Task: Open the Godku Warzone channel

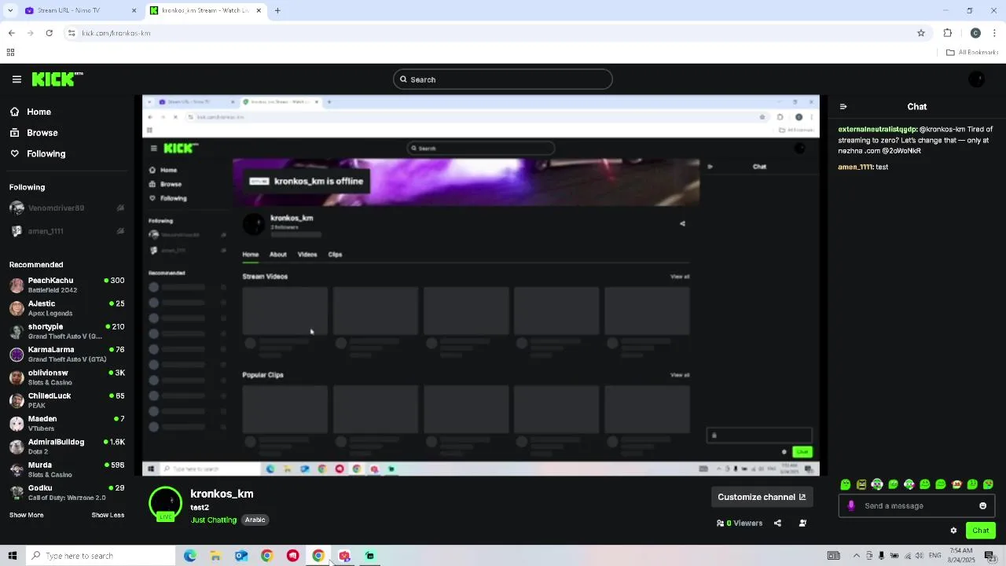Action: coord(67,492)
